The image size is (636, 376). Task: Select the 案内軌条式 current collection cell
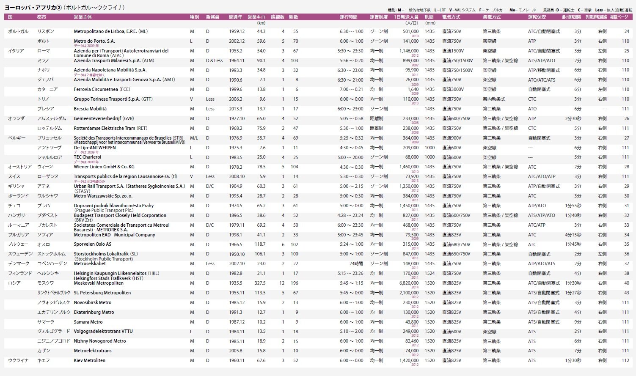pos(494,99)
